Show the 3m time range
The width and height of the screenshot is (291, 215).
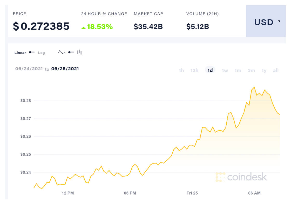click(251, 70)
